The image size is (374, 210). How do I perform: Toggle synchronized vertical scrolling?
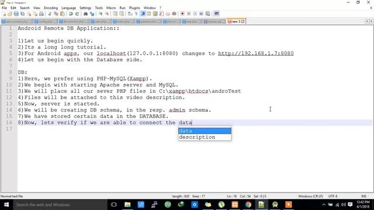(x=115, y=14)
